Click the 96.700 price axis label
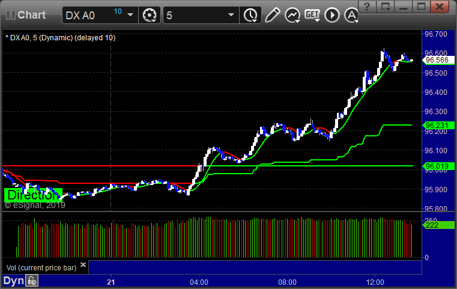Viewport: 457px width, 289px height. (436, 34)
